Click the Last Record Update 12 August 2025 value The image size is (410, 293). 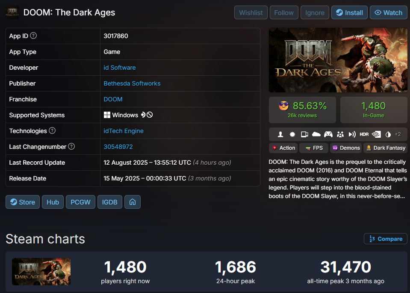click(167, 163)
